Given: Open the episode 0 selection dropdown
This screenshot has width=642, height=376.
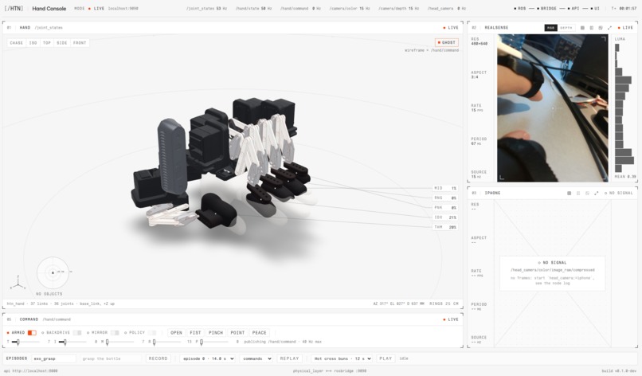Looking at the screenshot, I should point(207,358).
